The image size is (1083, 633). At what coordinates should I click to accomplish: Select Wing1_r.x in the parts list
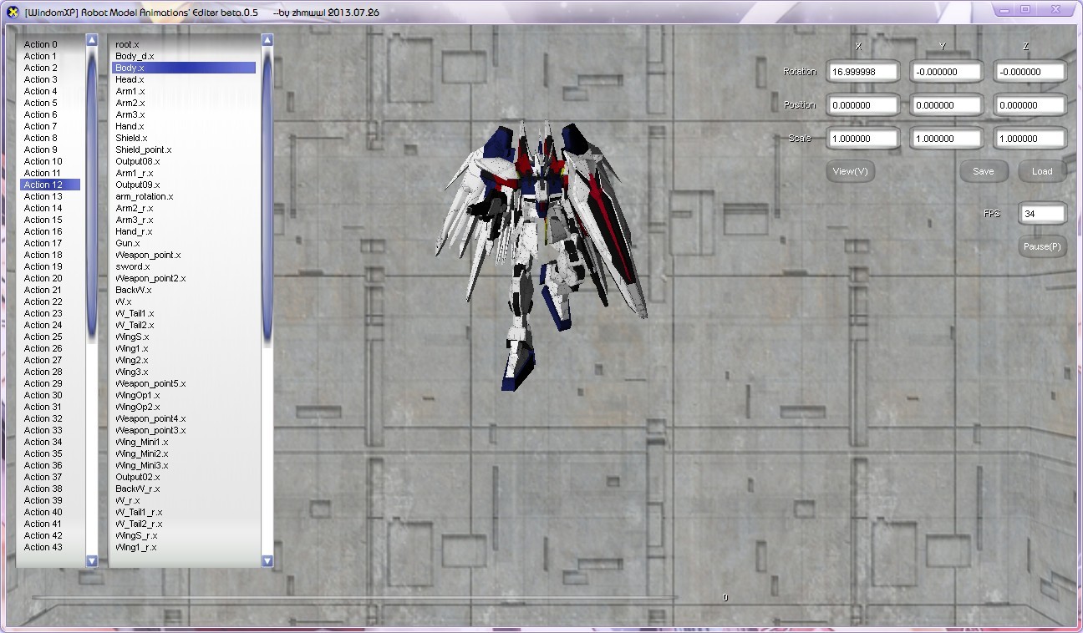(184, 547)
